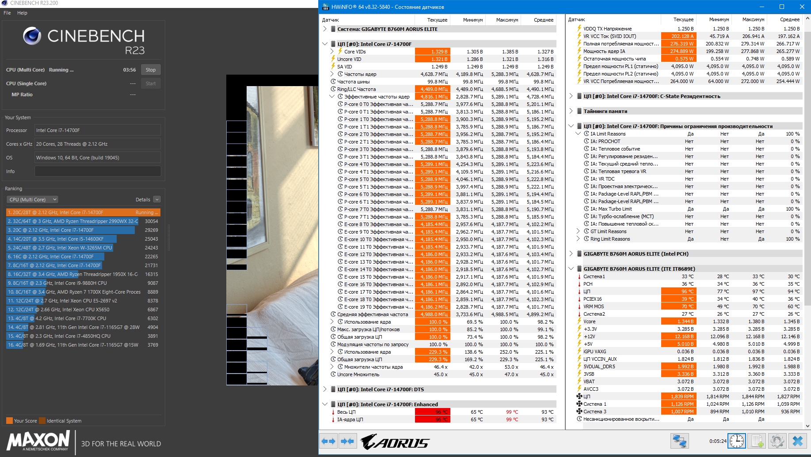Image resolution: width=811 pixels, height=457 pixels.
Task: Collapse the GIGABYTE B760M AORUS ELITE (ITE IT8689E) group
Action: tap(571, 269)
